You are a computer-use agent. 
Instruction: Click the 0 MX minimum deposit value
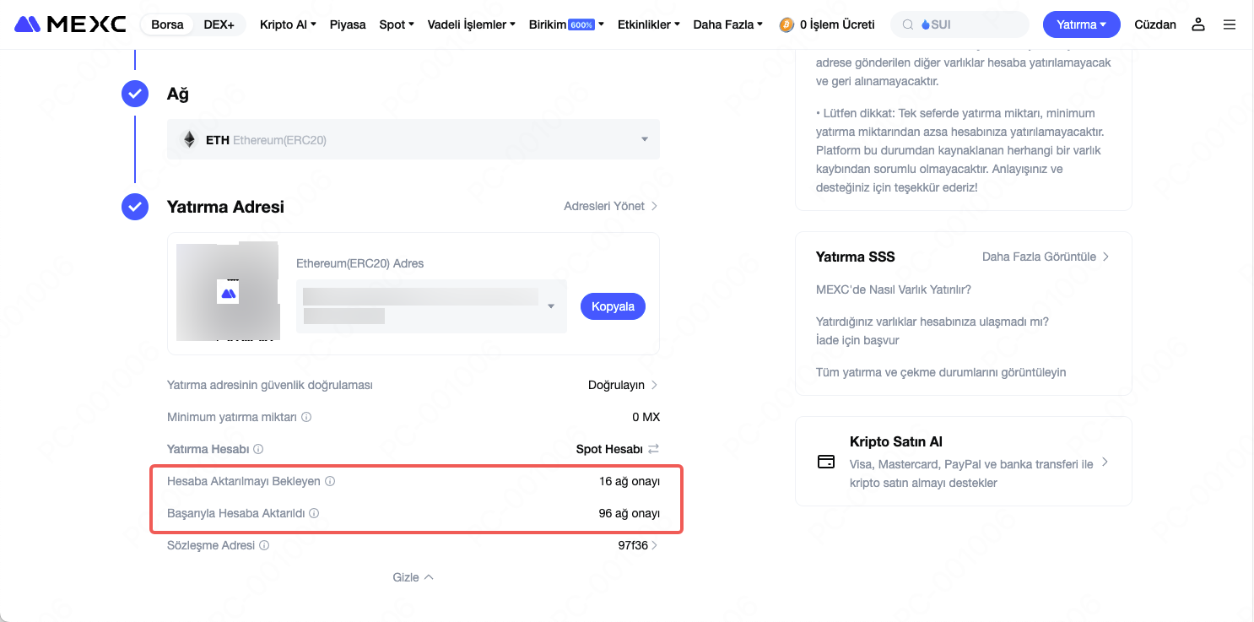pos(646,417)
